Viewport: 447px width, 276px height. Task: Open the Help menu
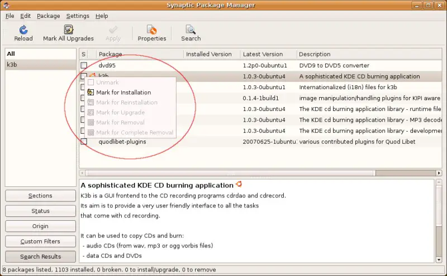pos(102,16)
